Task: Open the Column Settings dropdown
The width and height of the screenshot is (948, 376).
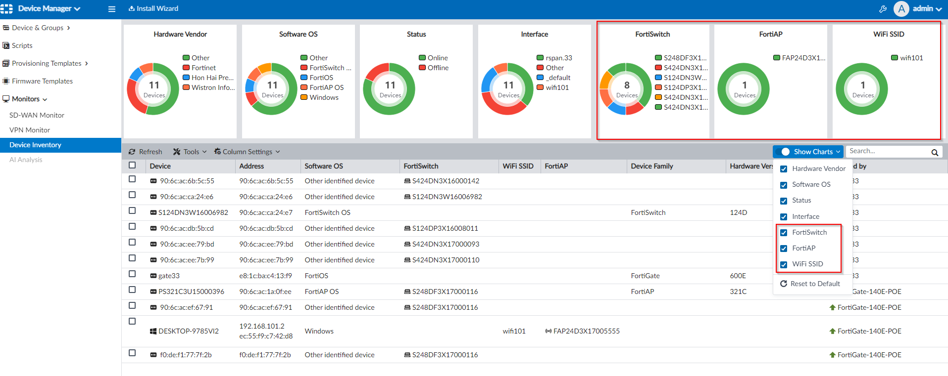Action: pyautogui.click(x=247, y=152)
